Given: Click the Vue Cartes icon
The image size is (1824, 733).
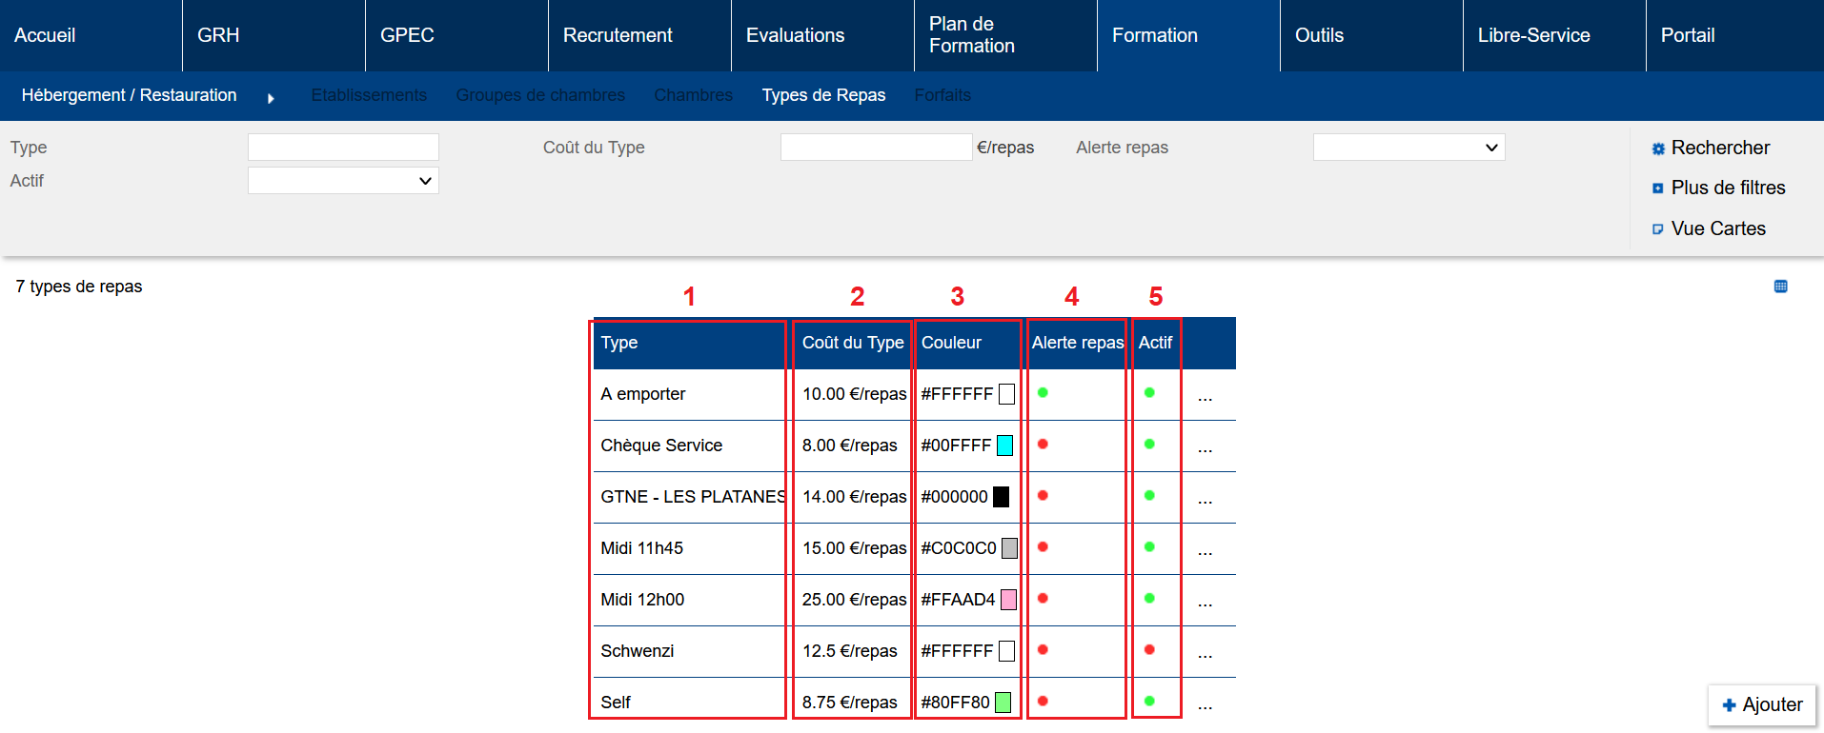Looking at the screenshot, I should pos(1658,229).
